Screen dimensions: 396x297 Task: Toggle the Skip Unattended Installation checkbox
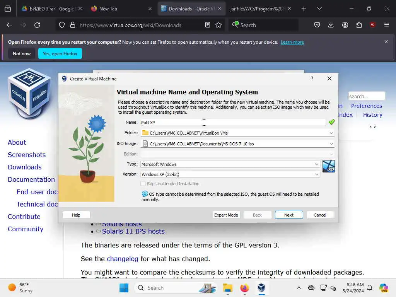coord(143,184)
